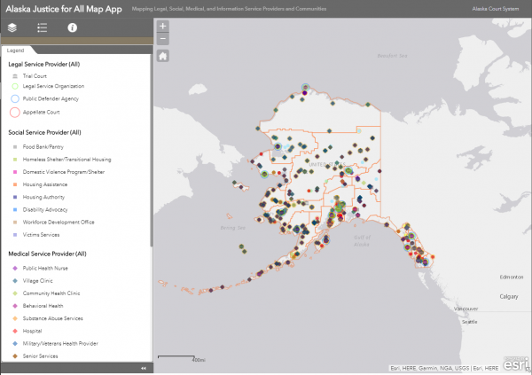Viewport: 532px width, 375px height.
Task: Open the info about panel icon
Action: point(73,28)
